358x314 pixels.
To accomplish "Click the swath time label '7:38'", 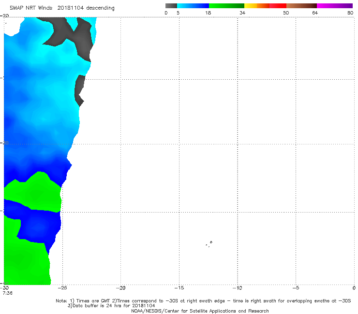I will (8, 293).
